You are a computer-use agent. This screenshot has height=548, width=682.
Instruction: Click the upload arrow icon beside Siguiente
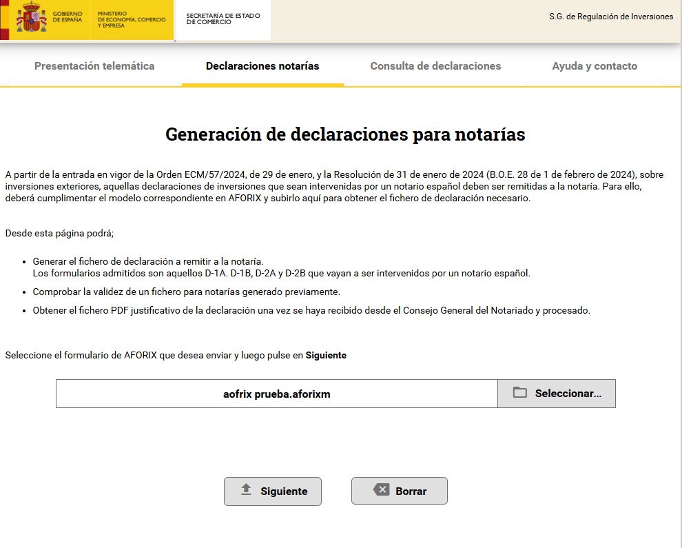coord(246,490)
